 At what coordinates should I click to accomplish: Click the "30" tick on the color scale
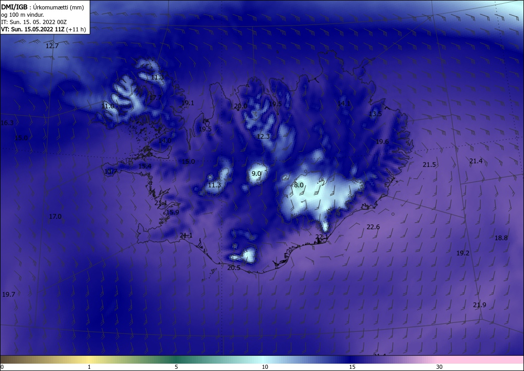[x=440, y=367]
